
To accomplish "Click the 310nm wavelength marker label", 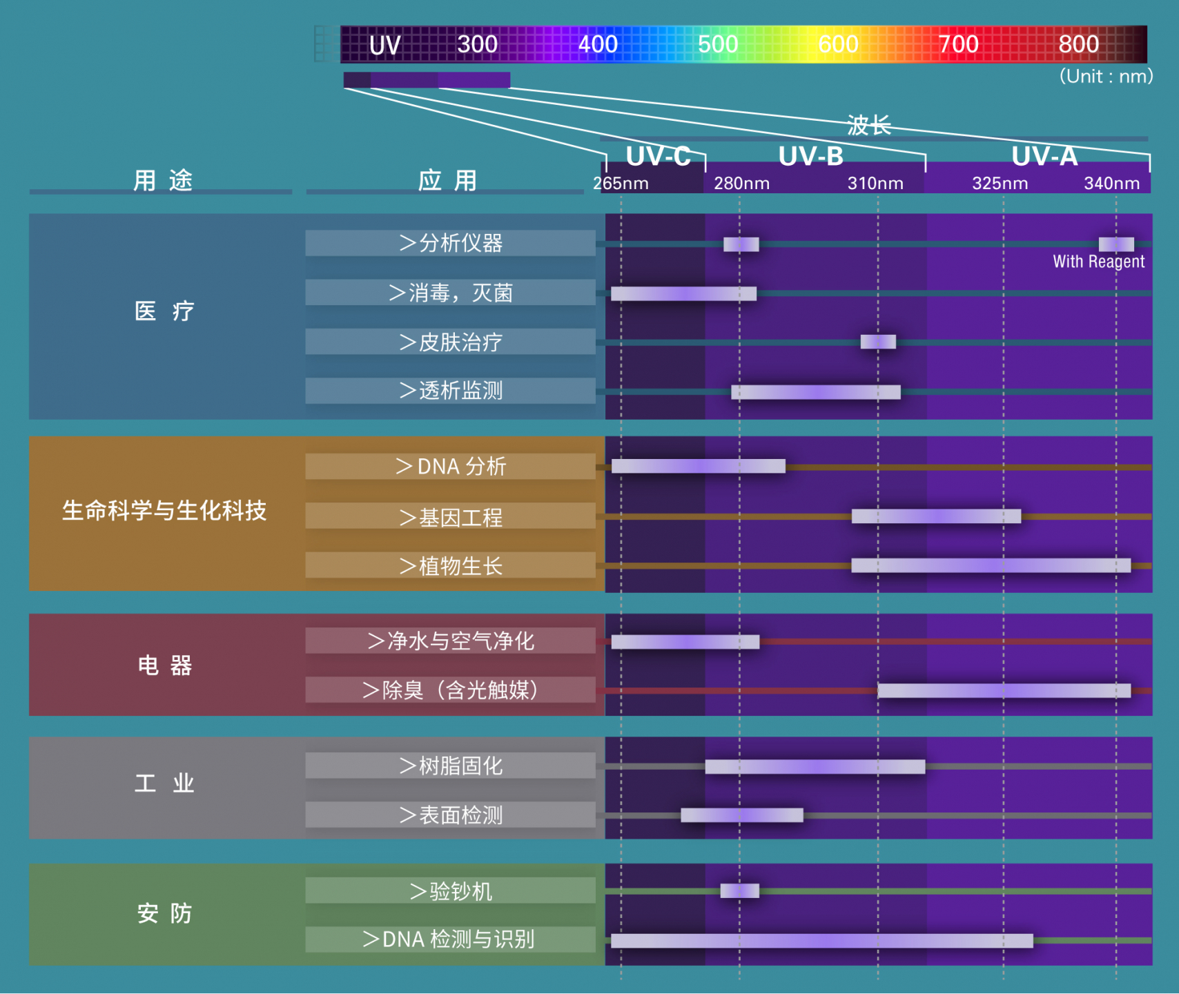I will (875, 184).
